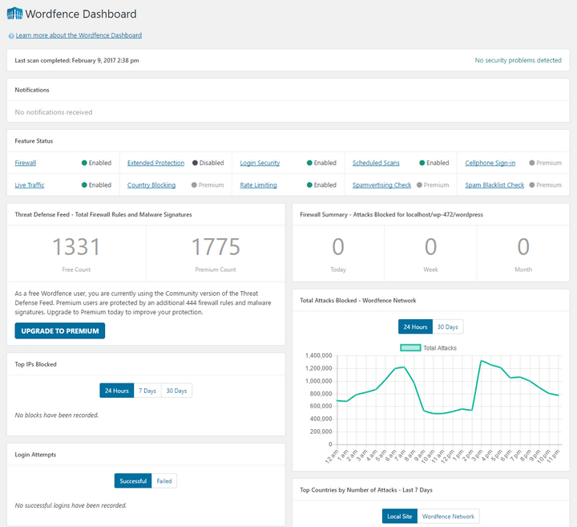Click the gray Premium dot for Spam Blacklist Check
This screenshot has width=577, height=527.
click(532, 184)
